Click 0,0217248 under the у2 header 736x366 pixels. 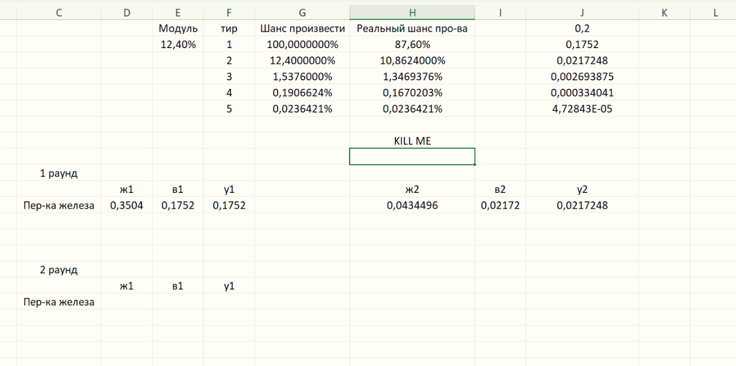pos(582,205)
